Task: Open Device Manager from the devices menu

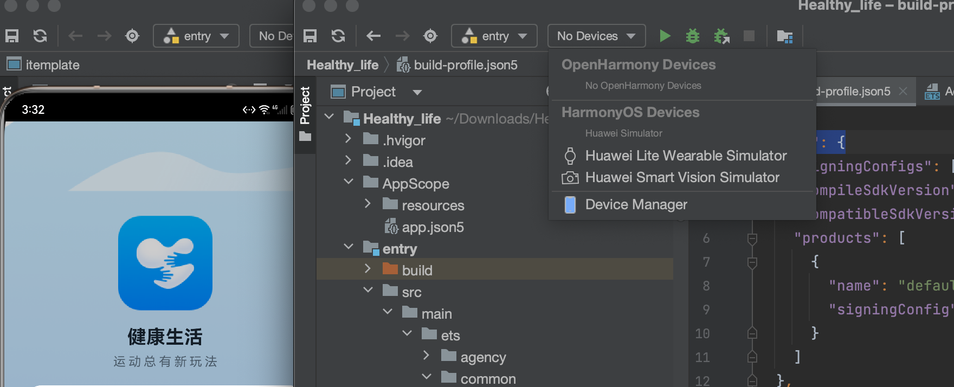Action: 682,205
